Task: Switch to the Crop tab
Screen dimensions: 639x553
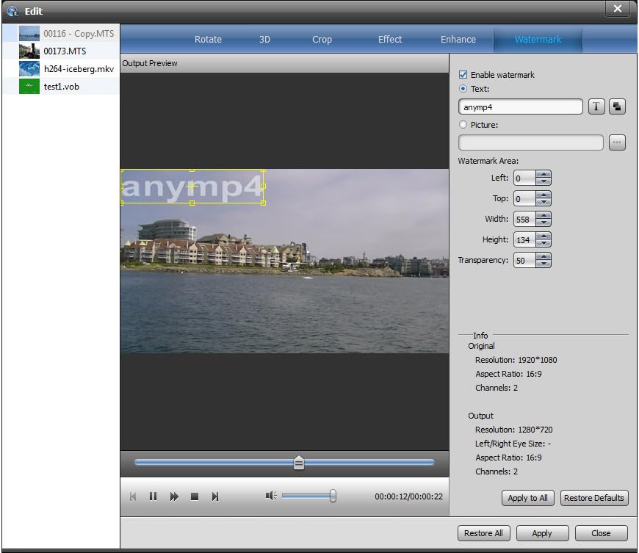Action: [x=322, y=40]
